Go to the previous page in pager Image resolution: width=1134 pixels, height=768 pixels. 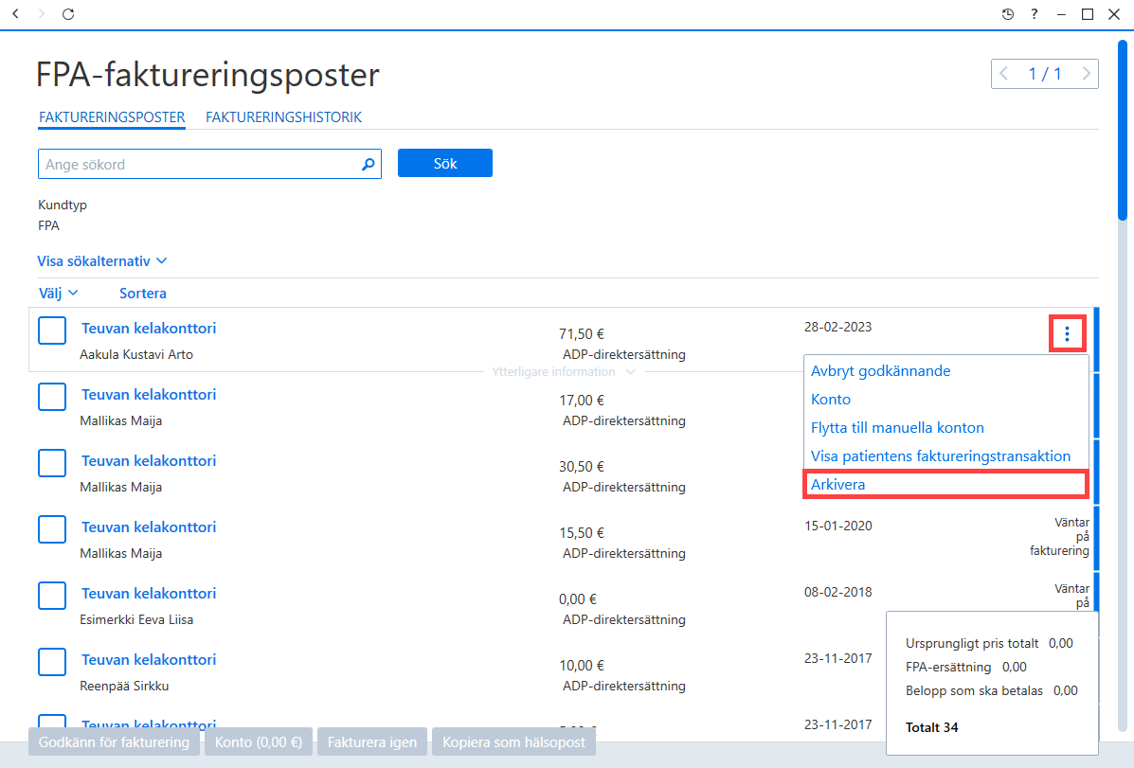coord(1004,73)
